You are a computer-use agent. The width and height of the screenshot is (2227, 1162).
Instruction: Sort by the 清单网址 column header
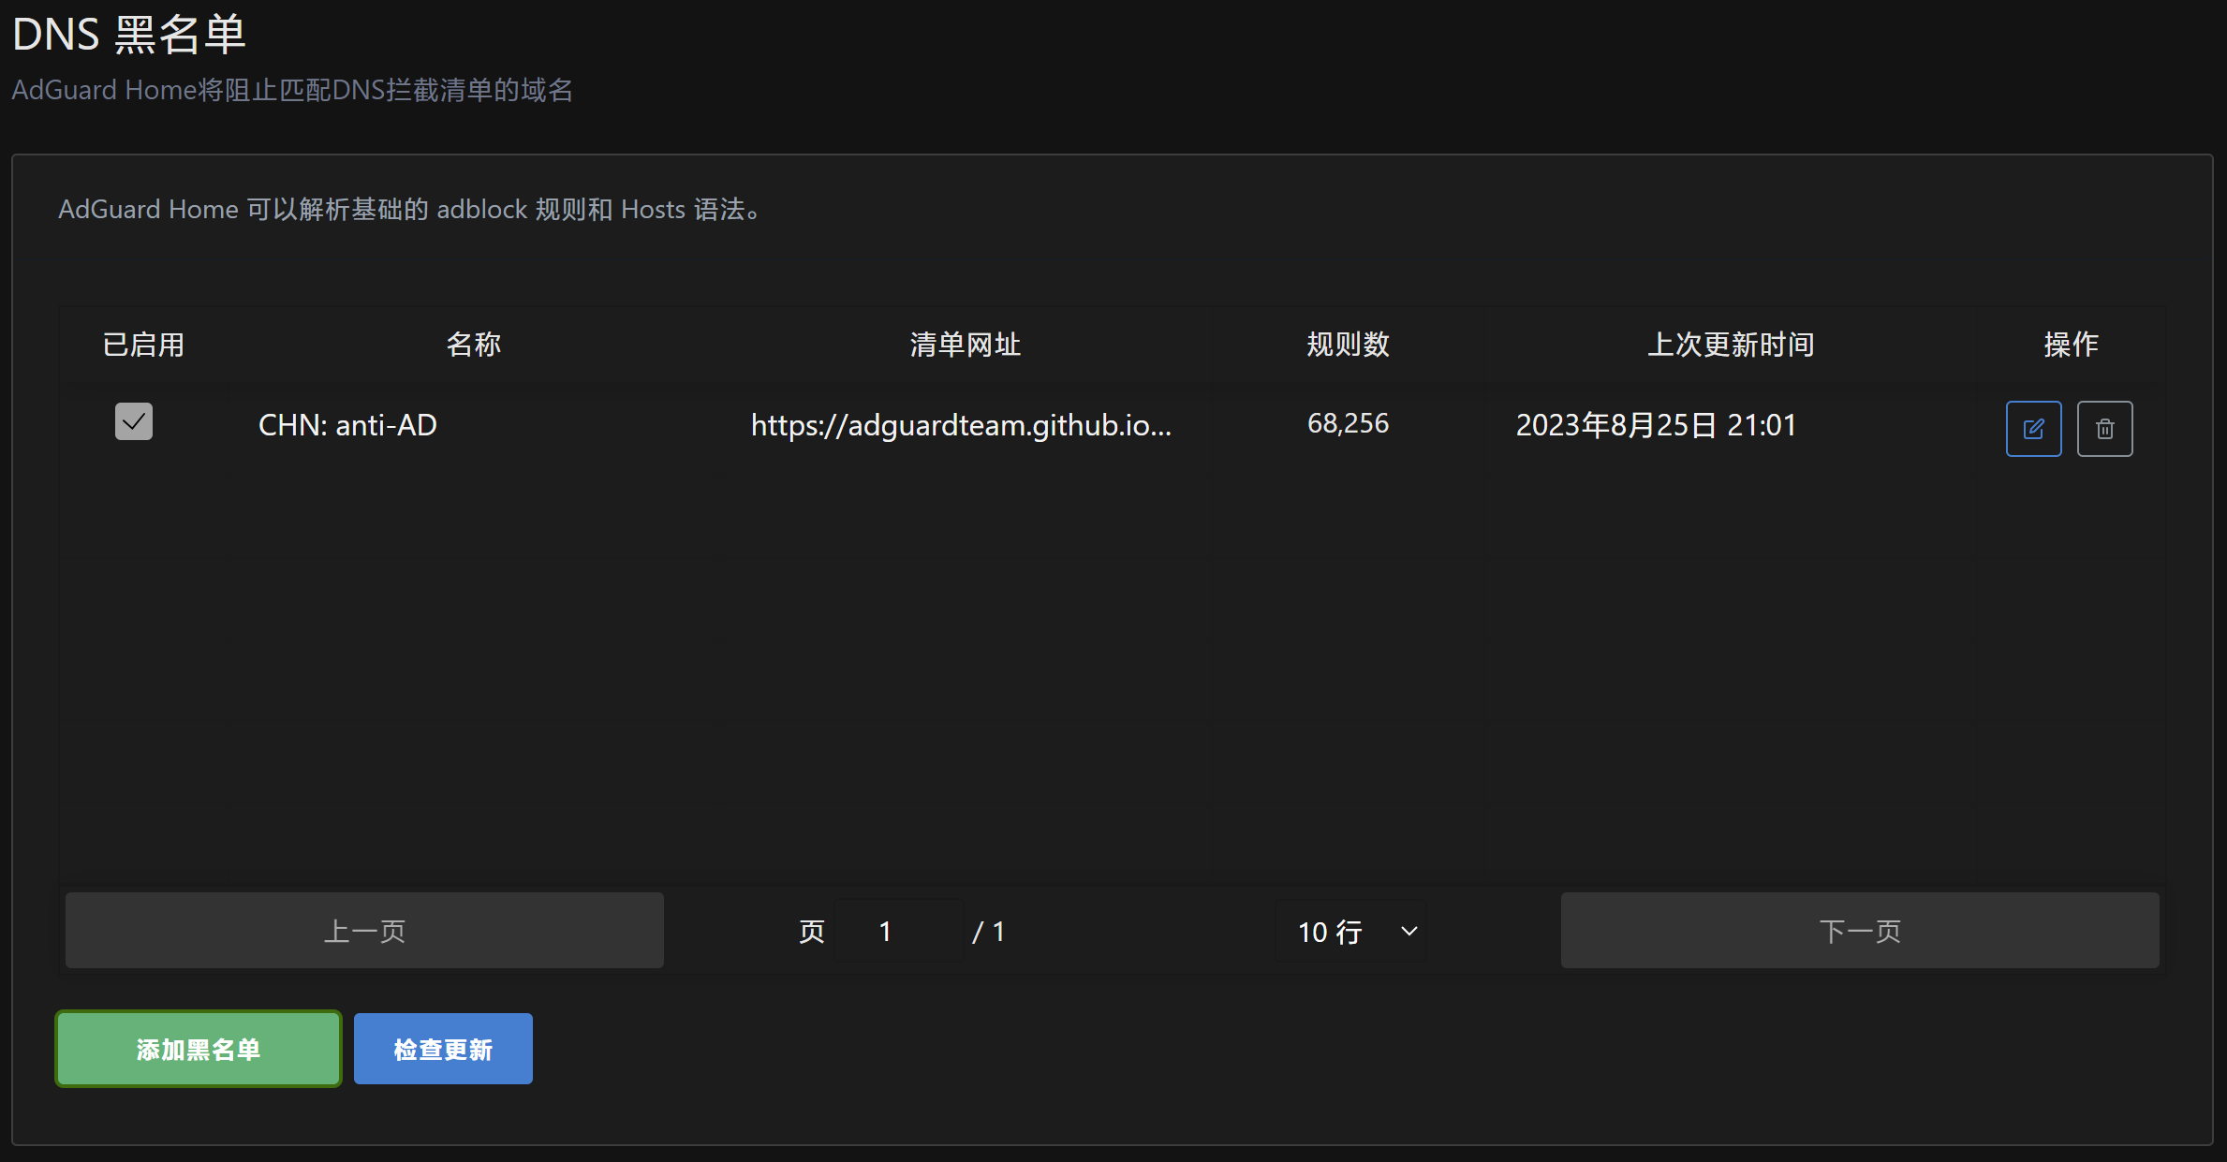click(x=965, y=345)
